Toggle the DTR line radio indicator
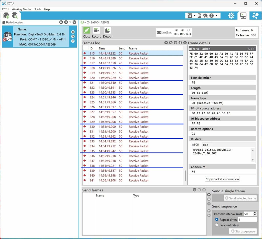Viewport: 262px width, 239px height. 177,30
